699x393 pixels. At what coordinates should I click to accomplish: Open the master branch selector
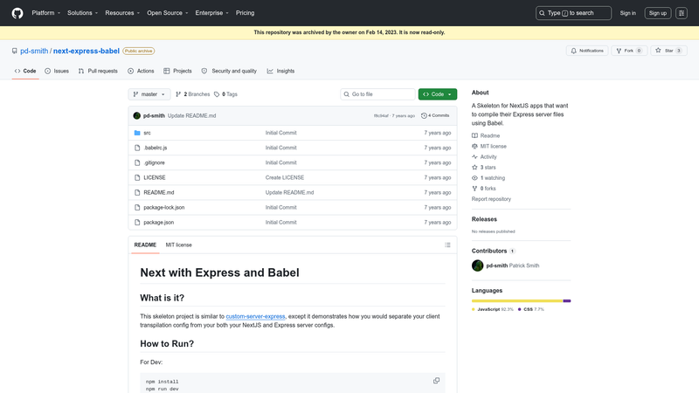tap(149, 94)
